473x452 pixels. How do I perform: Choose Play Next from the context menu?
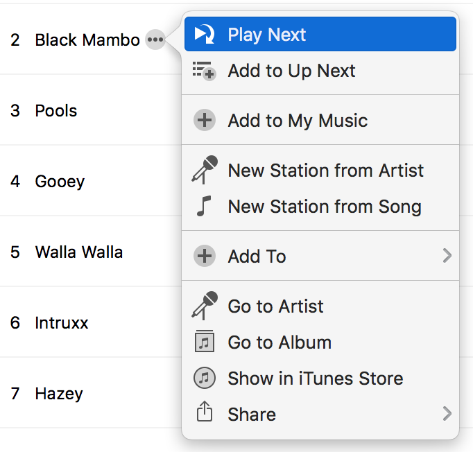267,35
